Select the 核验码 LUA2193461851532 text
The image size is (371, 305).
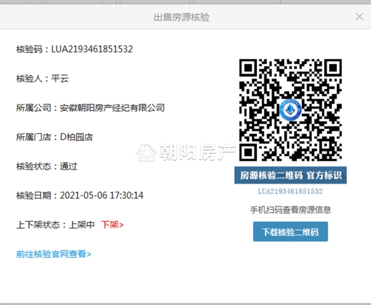coord(74,49)
